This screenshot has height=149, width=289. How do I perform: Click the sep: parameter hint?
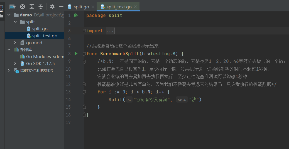(182, 100)
